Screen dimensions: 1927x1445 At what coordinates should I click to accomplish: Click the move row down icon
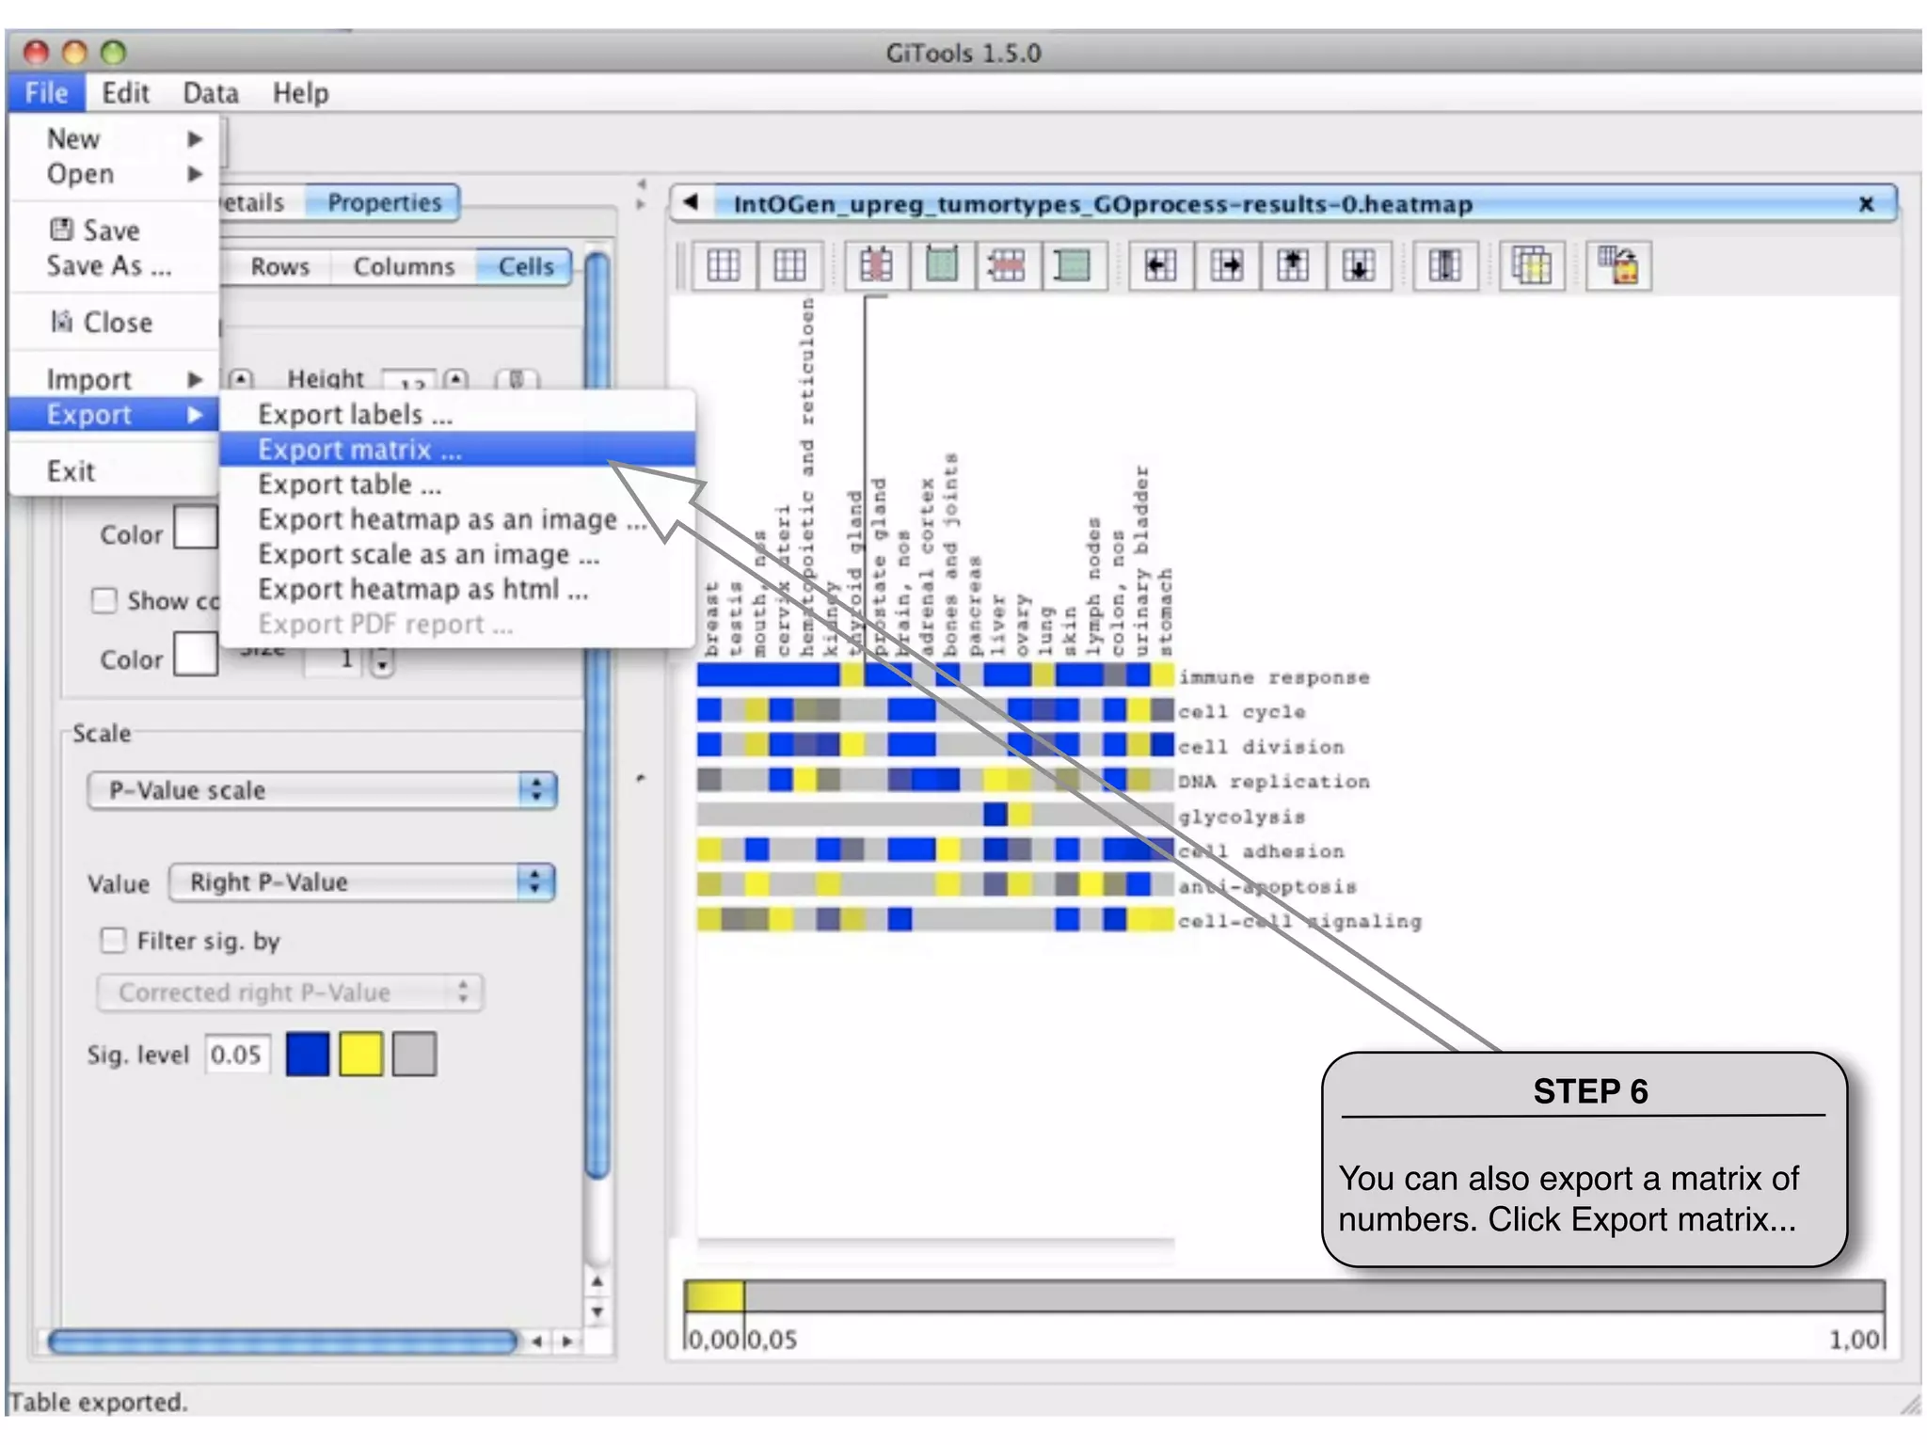[x=1359, y=266]
